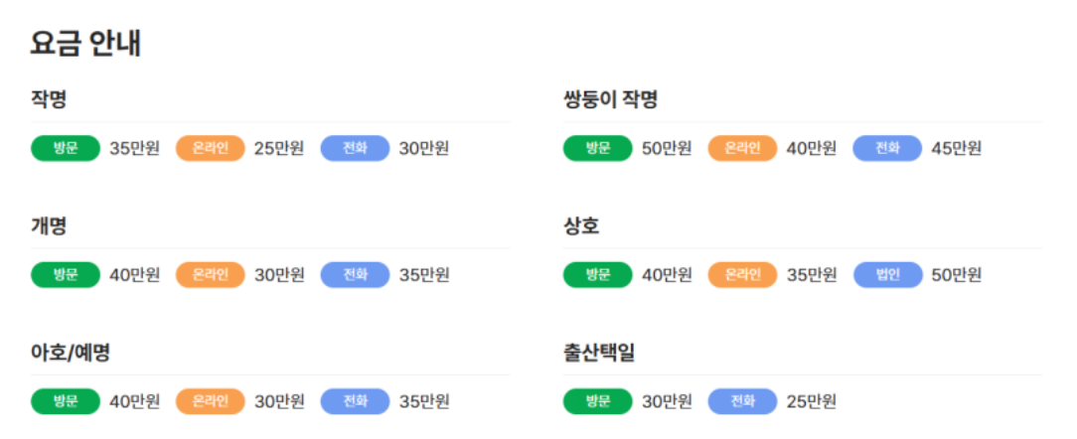Click the 쌍둥이 작명 section title
The height and width of the screenshot is (439, 1077).
tap(611, 100)
